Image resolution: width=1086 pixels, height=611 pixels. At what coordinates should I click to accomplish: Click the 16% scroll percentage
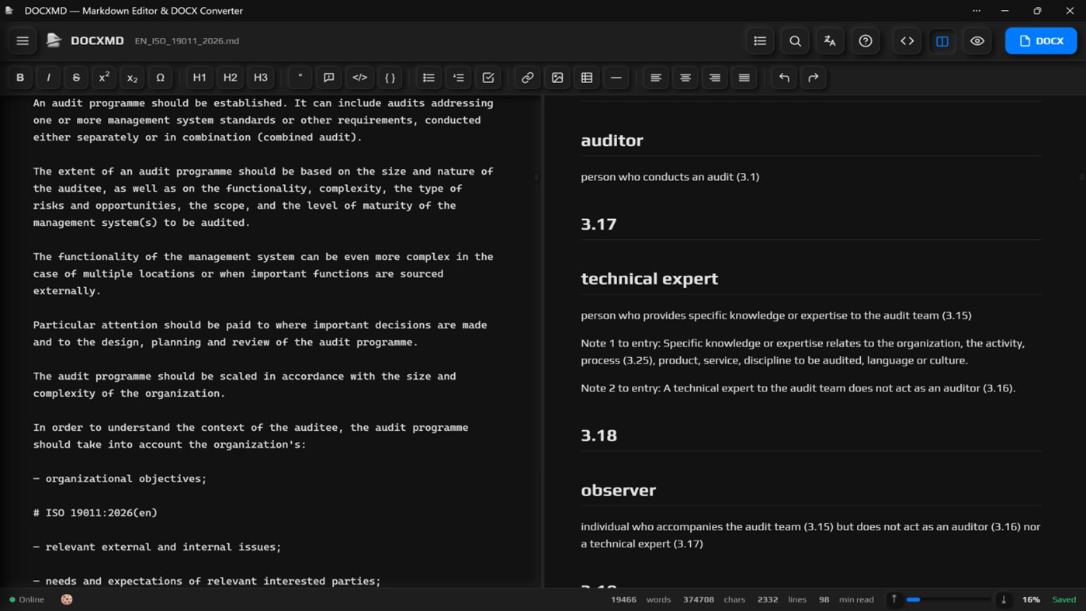tap(1031, 599)
